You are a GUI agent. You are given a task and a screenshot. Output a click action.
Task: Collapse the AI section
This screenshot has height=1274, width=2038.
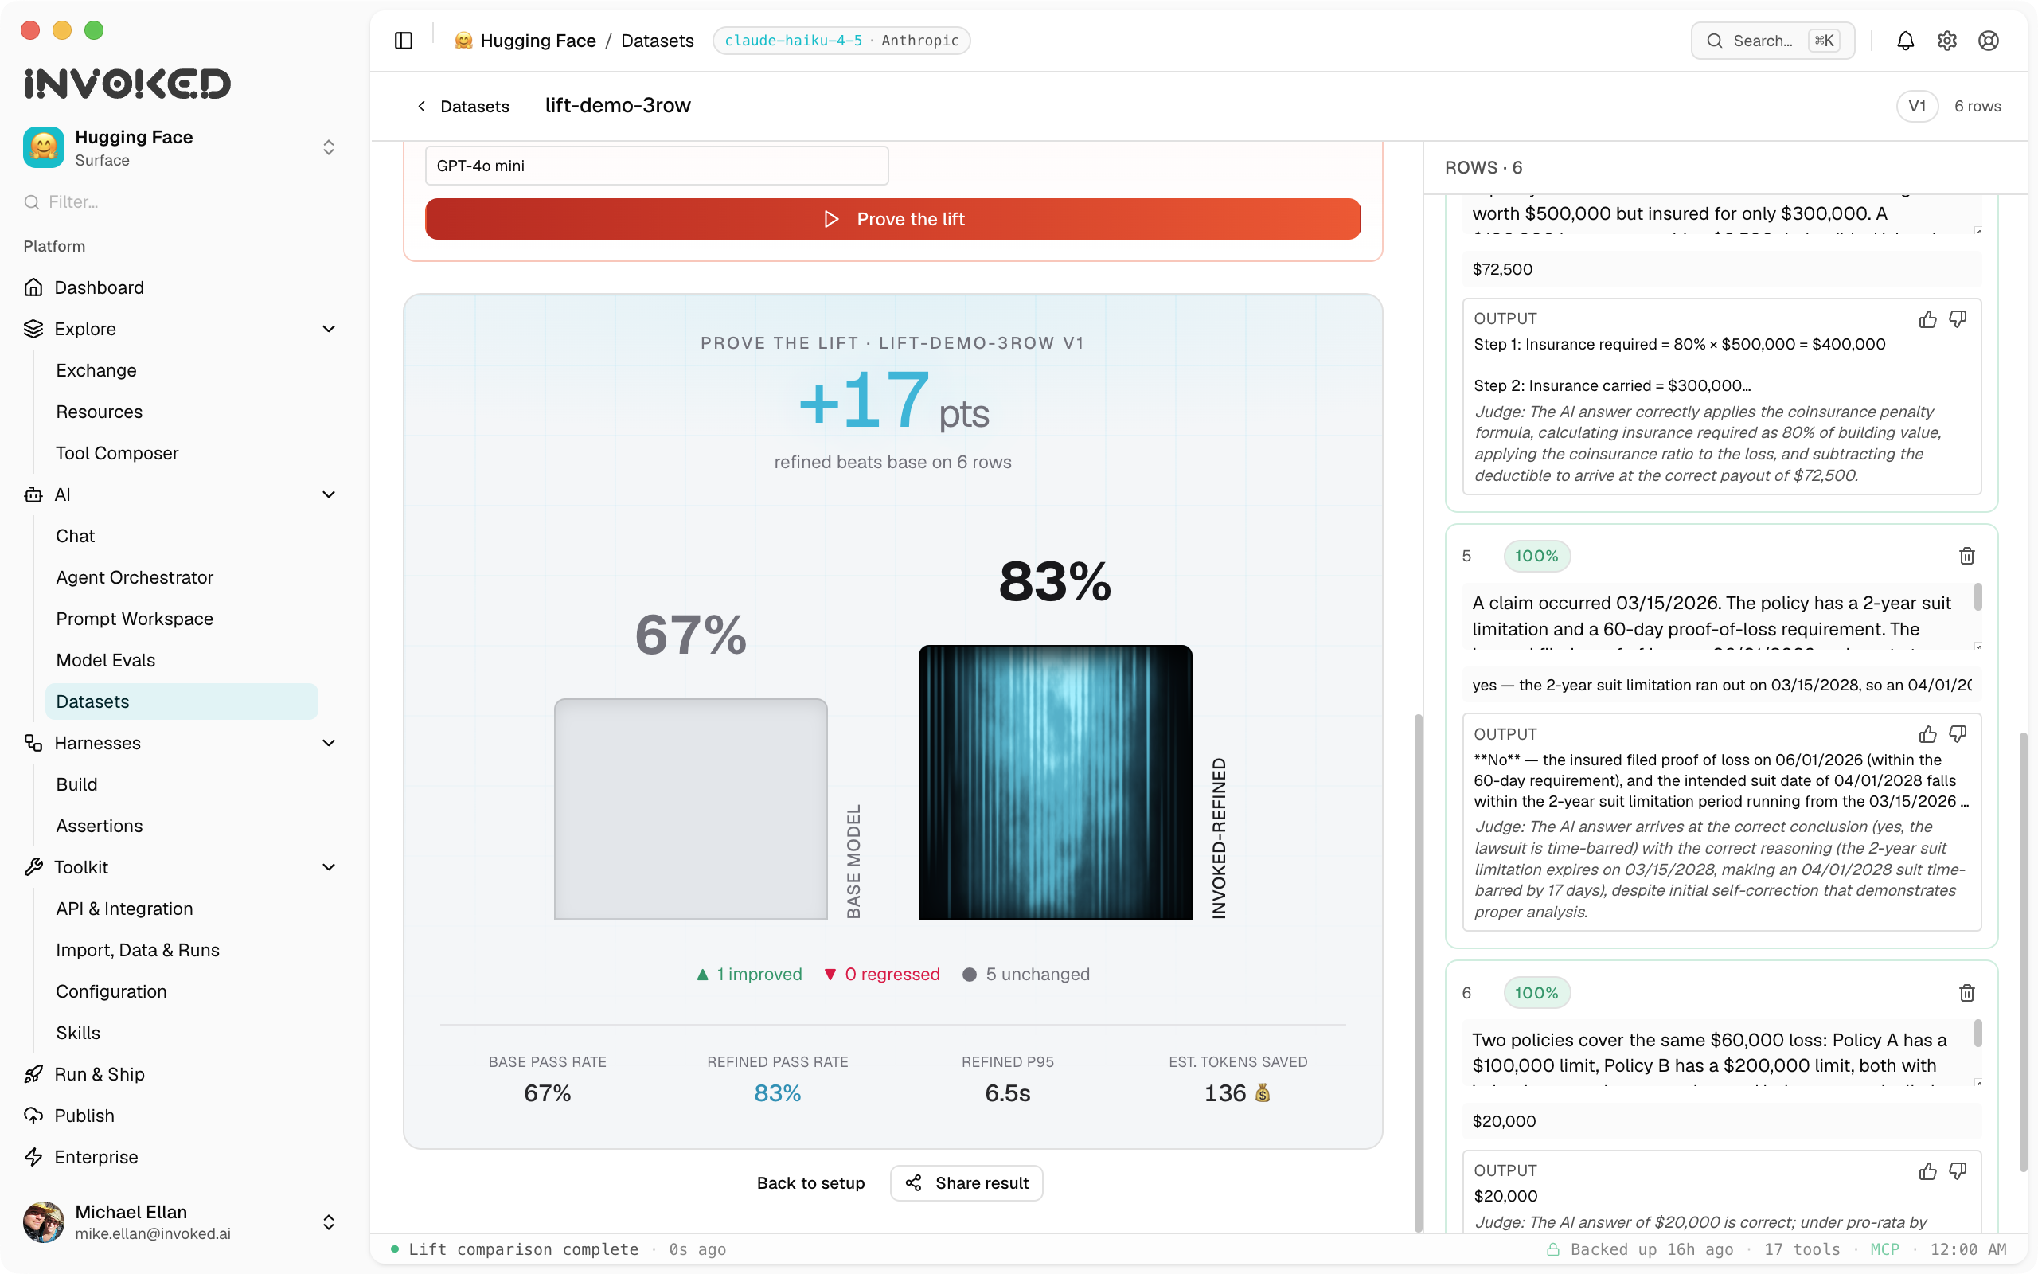(x=329, y=494)
